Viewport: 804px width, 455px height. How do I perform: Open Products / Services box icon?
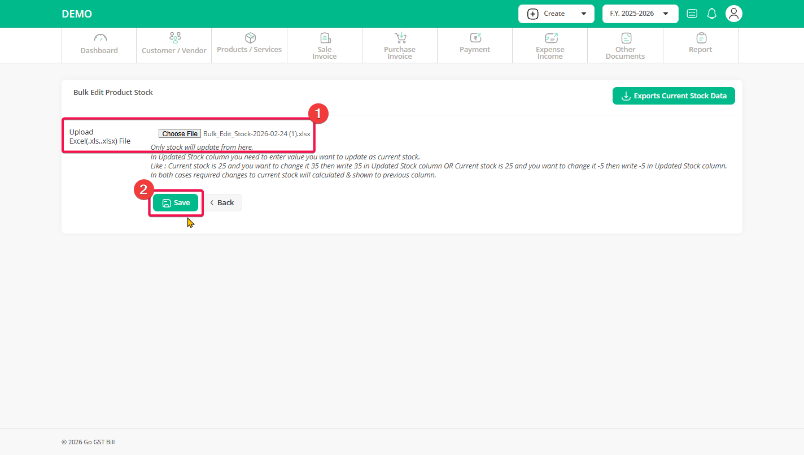click(x=250, y=38)
